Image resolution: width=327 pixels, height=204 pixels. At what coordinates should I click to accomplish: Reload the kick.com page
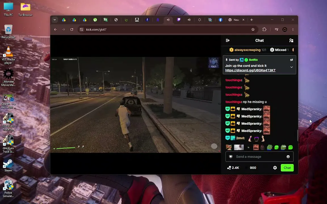click(x=72, y=29)
